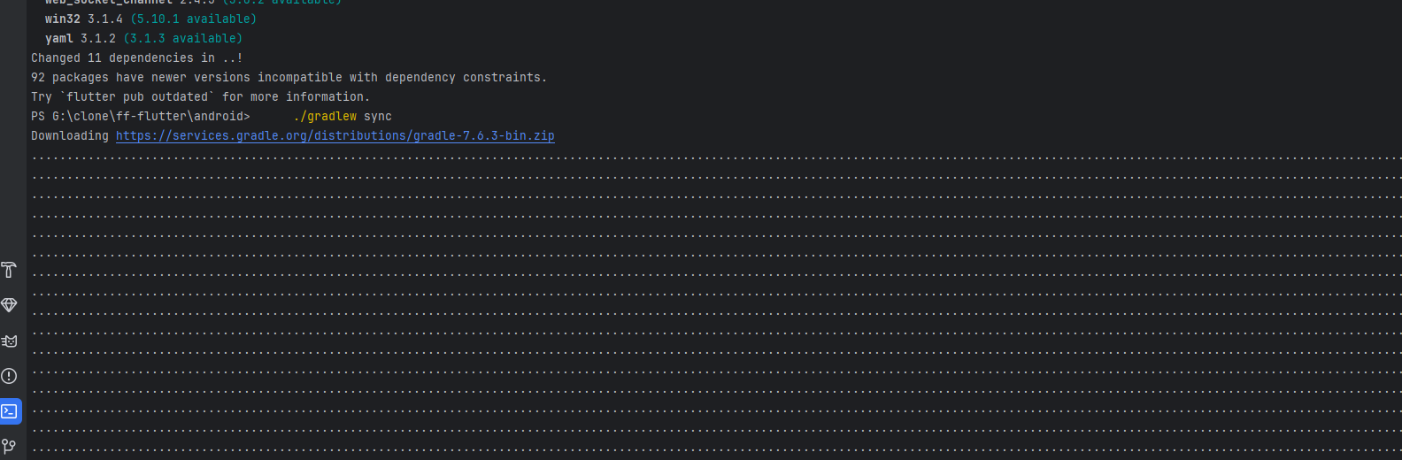Screen dimensions: 1402x460
Task: Click the 'Changed 11 dependencies in ..!' line
Action: coord(137,57)
